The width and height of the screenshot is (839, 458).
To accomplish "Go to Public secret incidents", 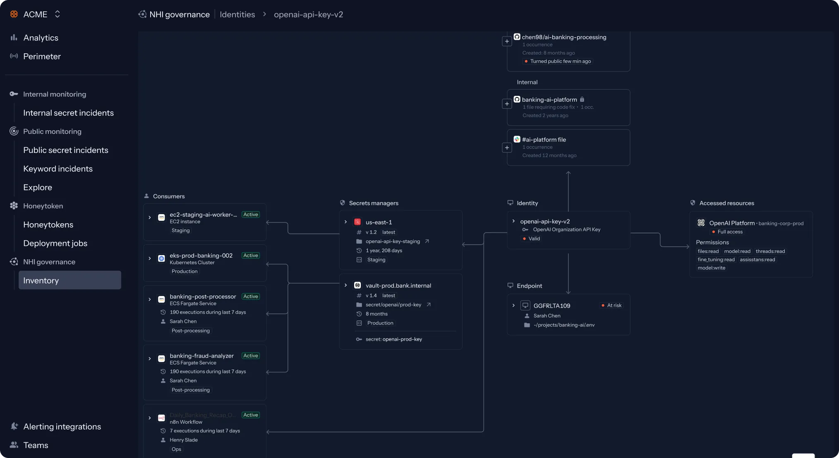I will tap(66, 150).
